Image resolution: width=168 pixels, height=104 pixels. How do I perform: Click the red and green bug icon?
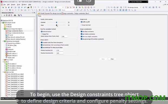[28, 7]
